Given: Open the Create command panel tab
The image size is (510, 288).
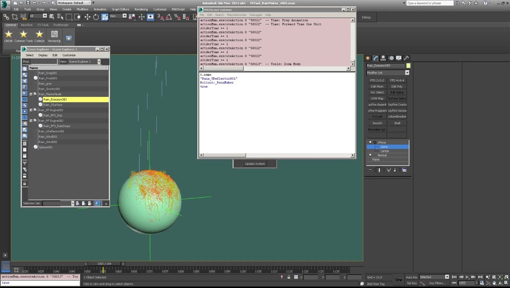Looking at the screenshot, I should (x=368, y=58).
